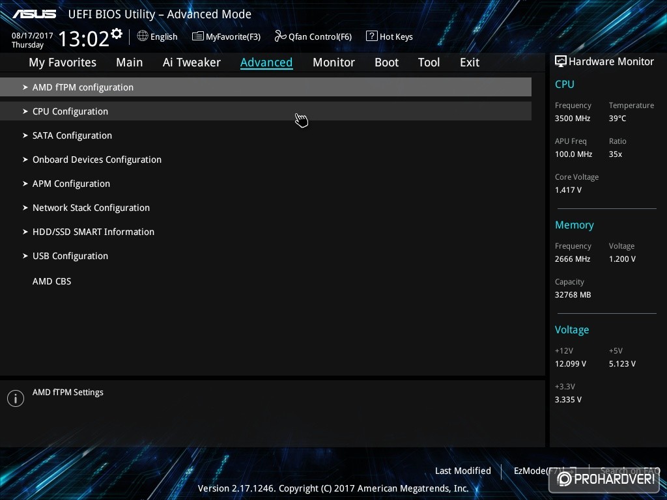
Task: Open USB Configuration submenu
Action: click(x=266, y=256)
